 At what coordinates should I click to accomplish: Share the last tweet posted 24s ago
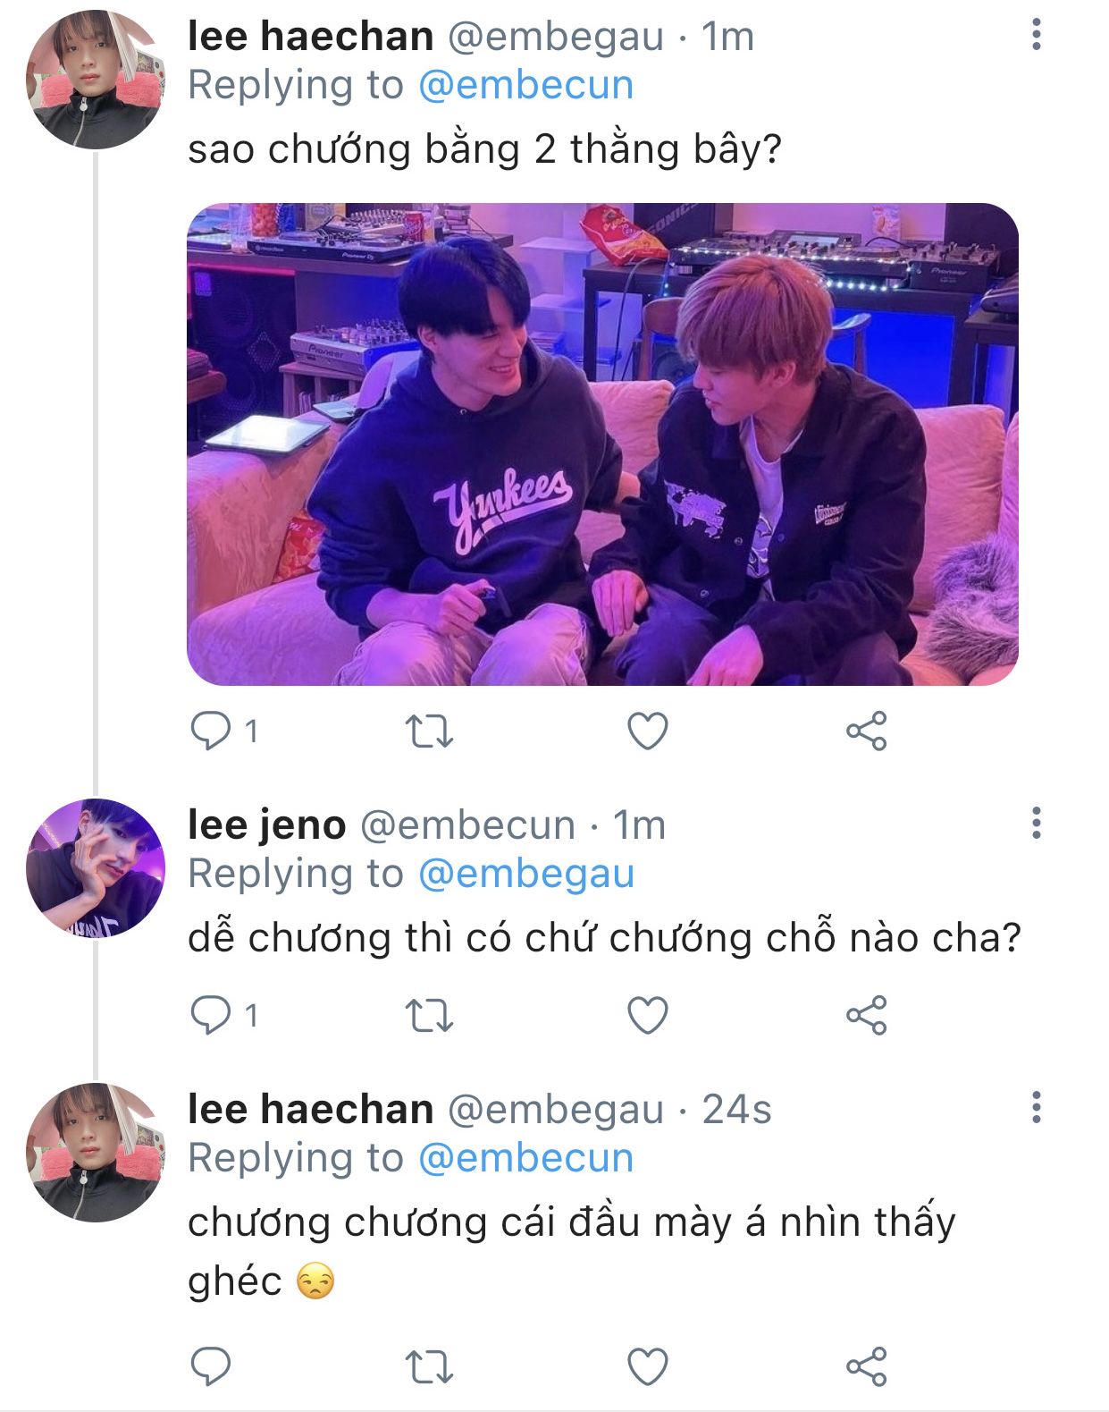(866, 1366)
